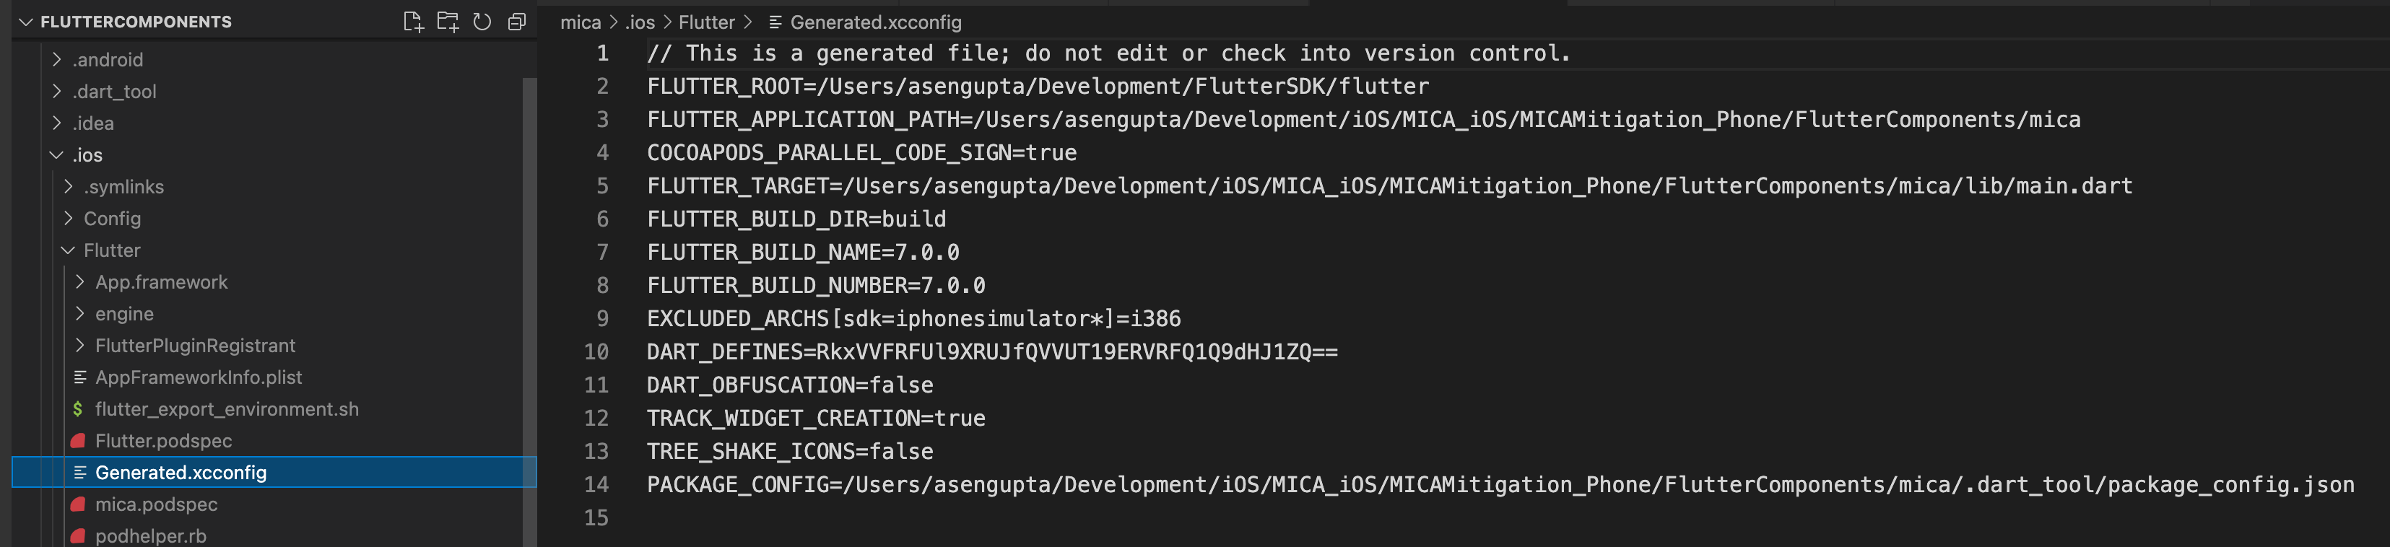Open the mica.podspec file
2390x547 pixels.
tap(157, 504)
